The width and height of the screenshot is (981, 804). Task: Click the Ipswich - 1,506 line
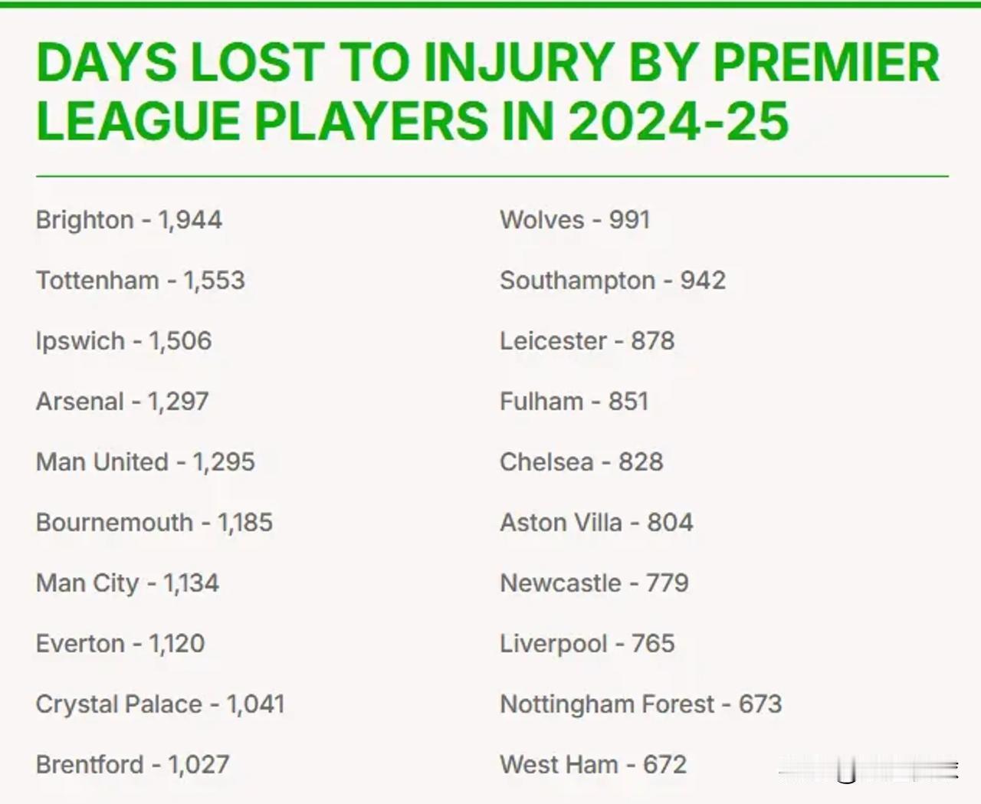pyautogui.click(x=123, y=341)
